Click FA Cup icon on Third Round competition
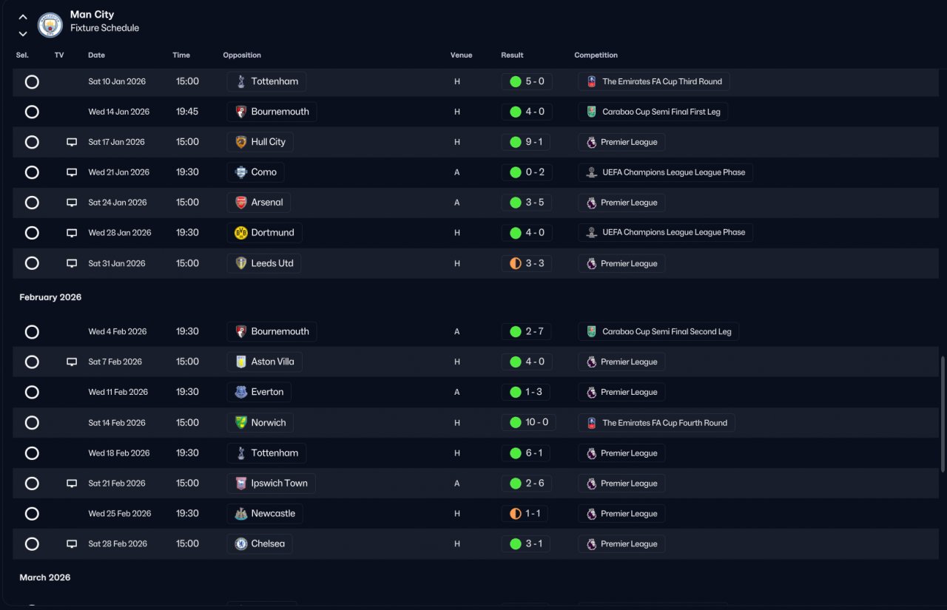 pos(591,82)
